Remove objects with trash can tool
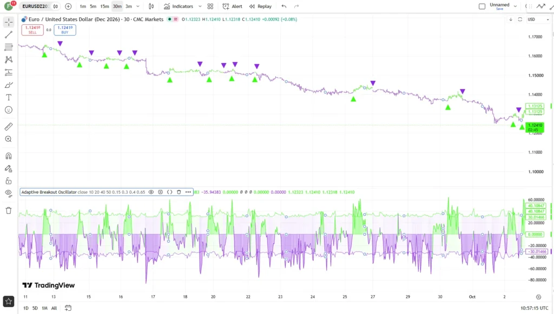The height and width of the screenshot is (314, 554). click(9, 210)
